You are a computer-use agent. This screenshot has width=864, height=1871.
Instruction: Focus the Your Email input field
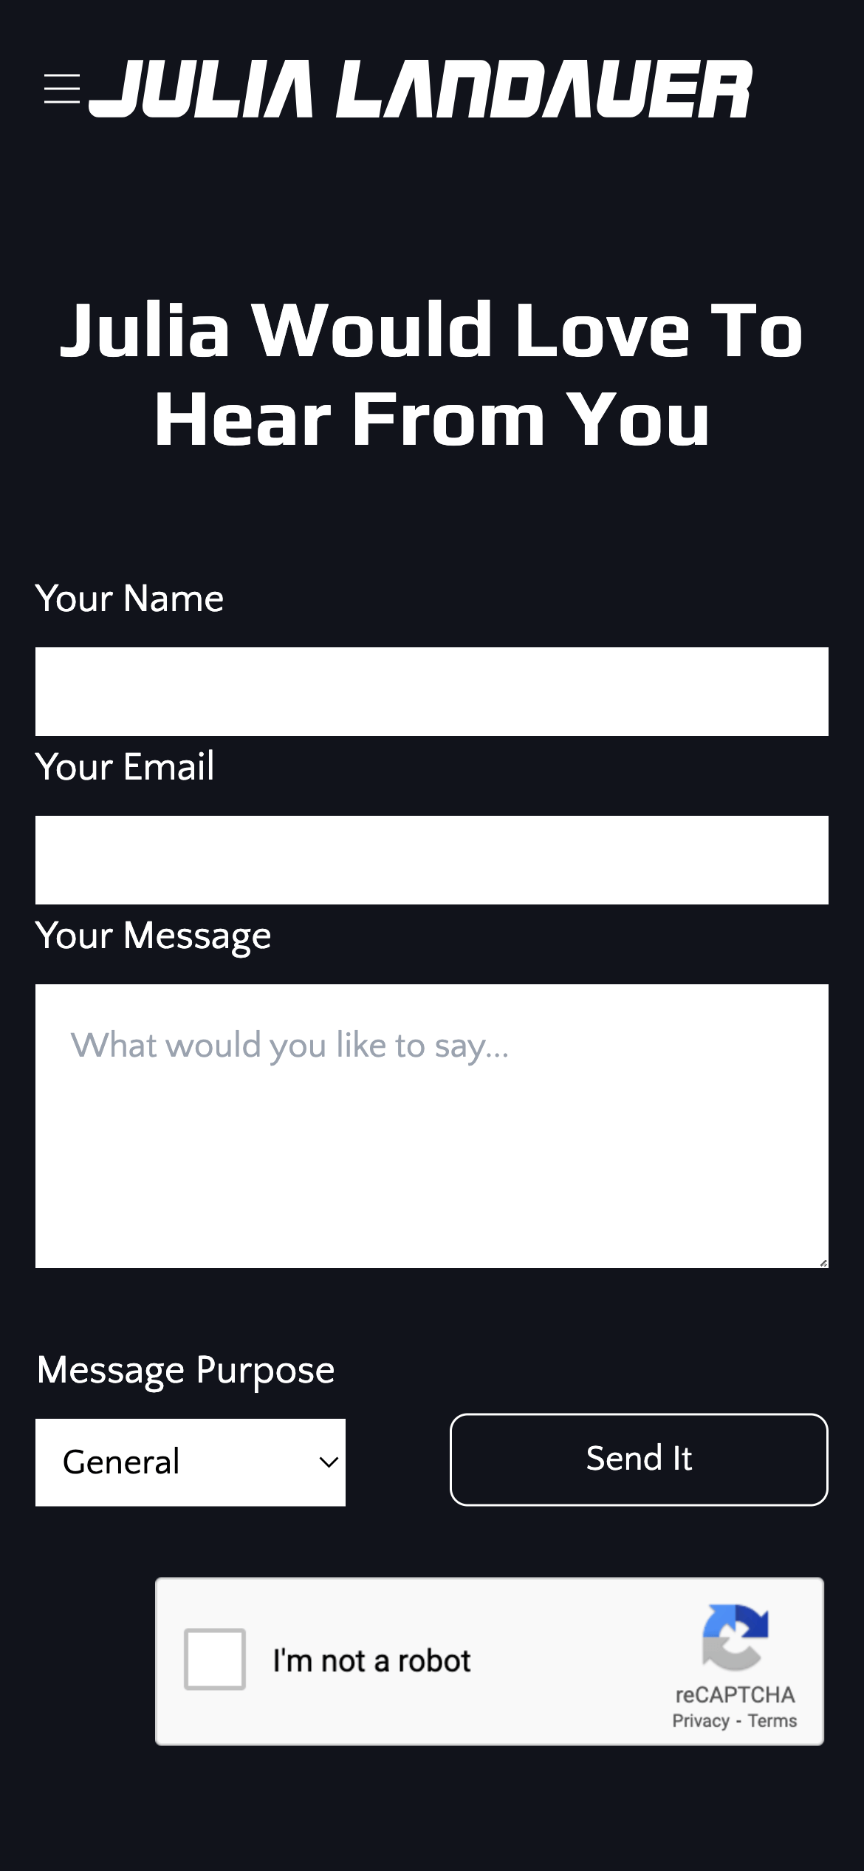tap(431, 860)
